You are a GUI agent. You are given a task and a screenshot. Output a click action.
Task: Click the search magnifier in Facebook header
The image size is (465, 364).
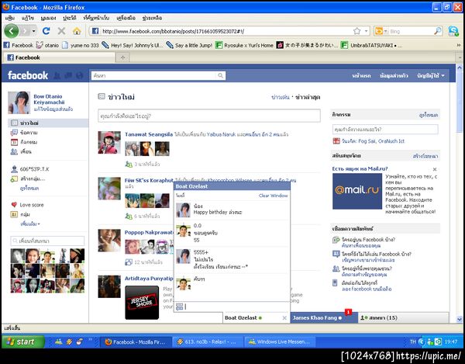221,76
